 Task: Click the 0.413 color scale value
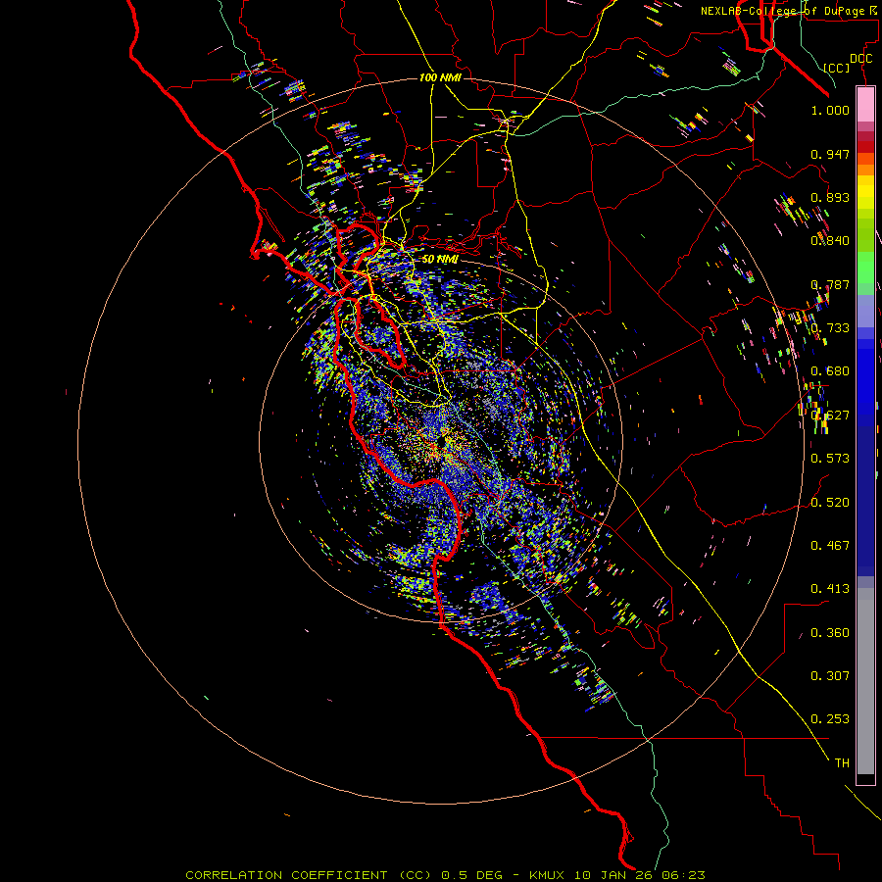[830, 589]
